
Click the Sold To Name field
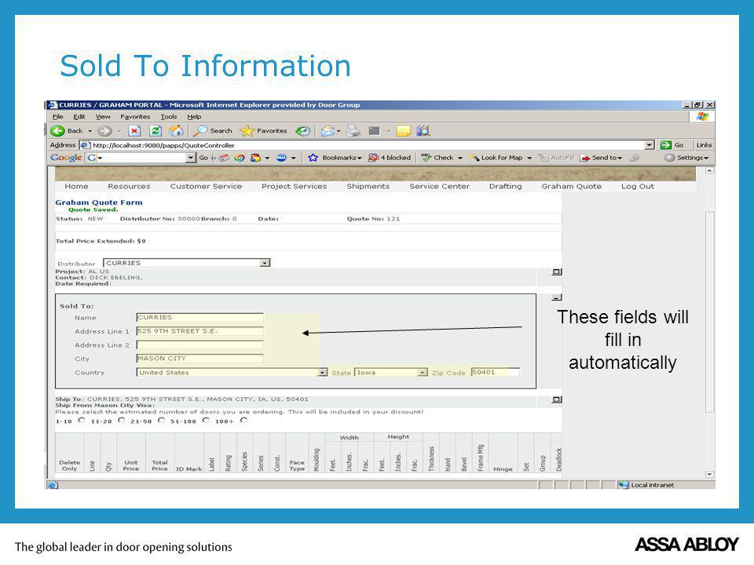[x=200, y=318]
